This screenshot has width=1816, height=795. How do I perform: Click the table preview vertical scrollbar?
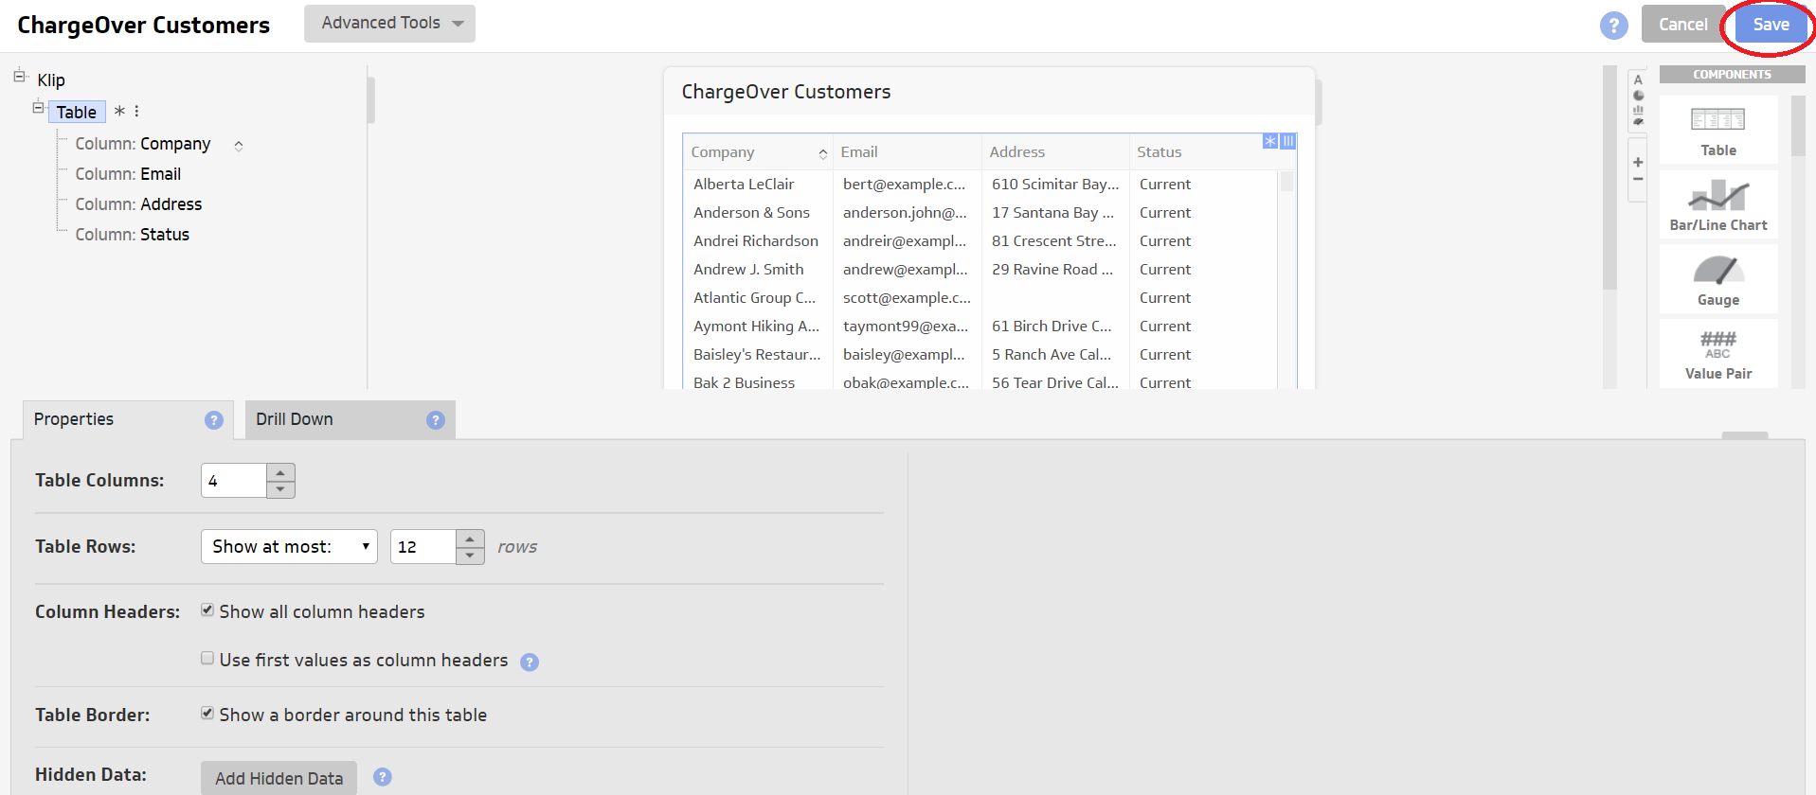(1286, 182)
